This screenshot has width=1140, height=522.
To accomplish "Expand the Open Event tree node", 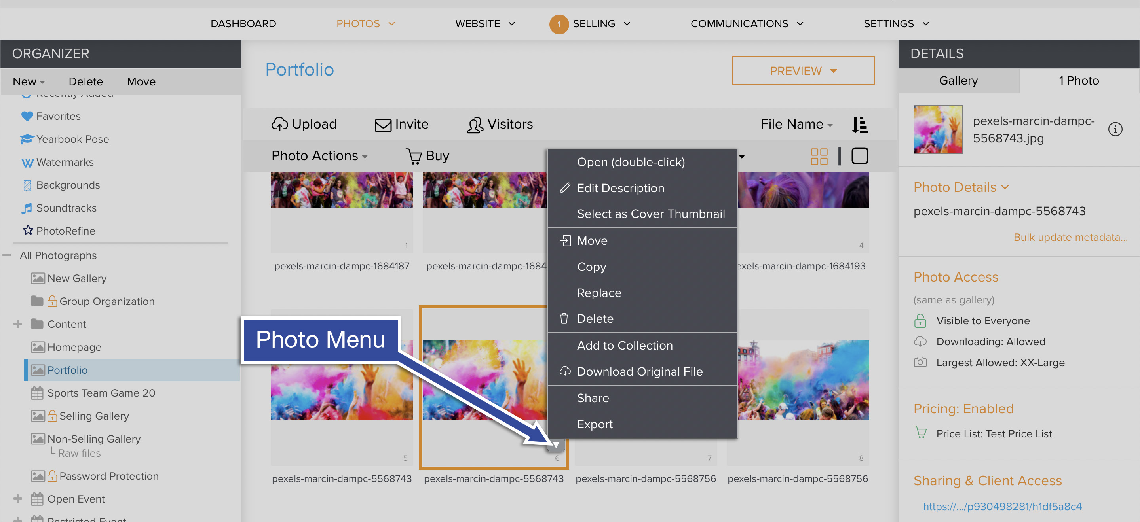I will [x=18, y=499].
